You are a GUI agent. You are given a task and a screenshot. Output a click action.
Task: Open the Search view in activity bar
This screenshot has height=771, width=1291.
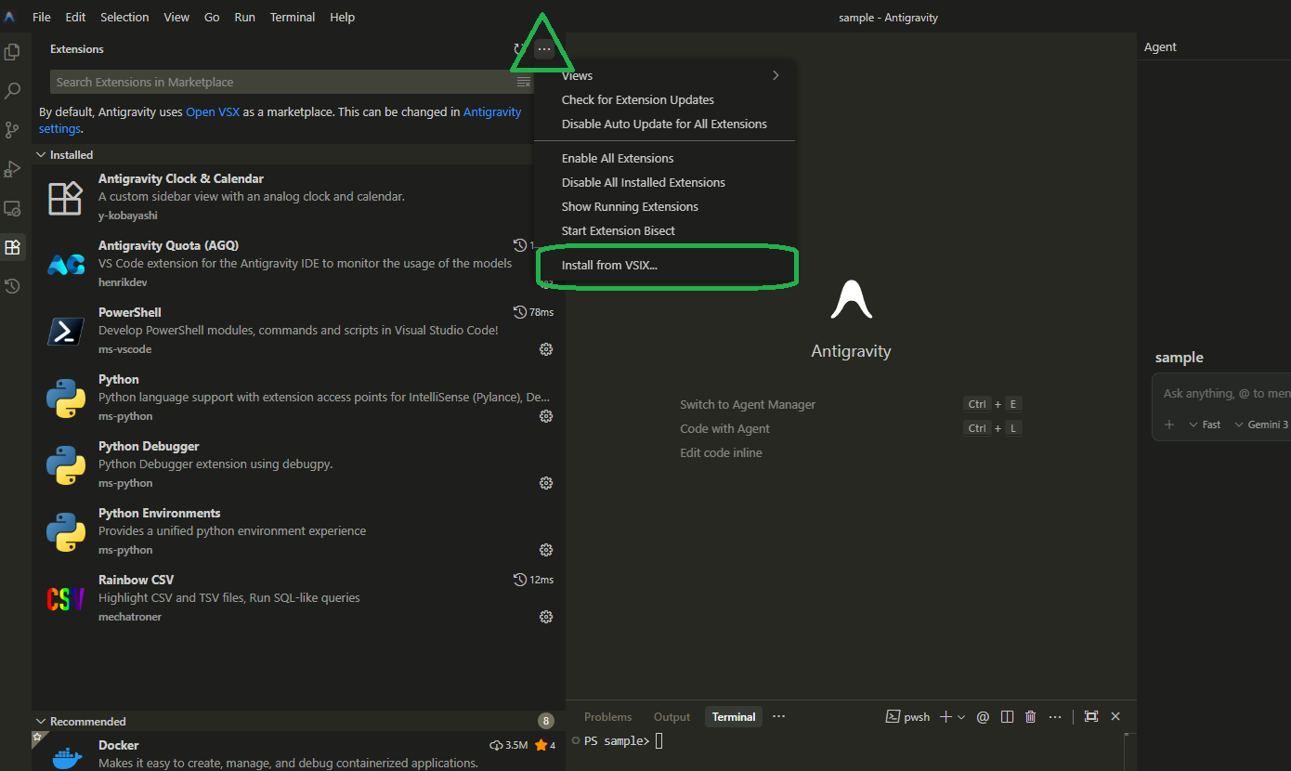pyautogui.click(x=12, y=91)
